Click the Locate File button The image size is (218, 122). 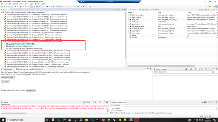5,82
